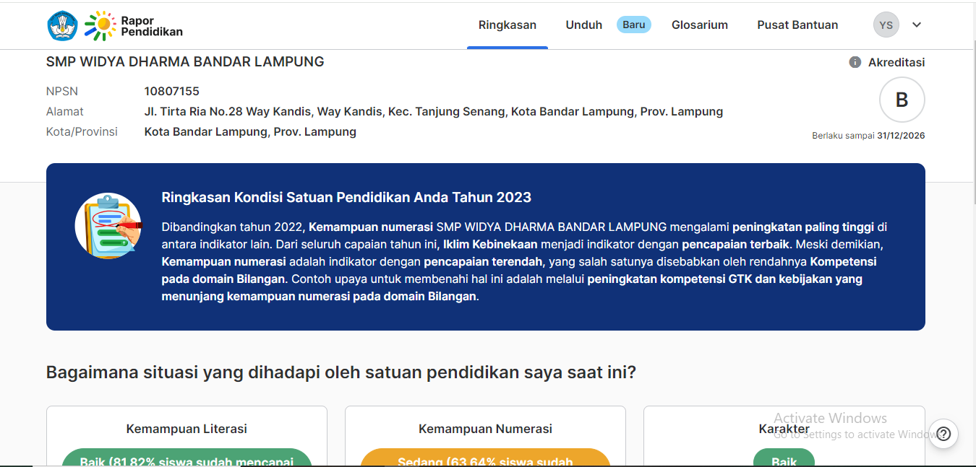
Task: Click the bold phrase Iklim Kebinekaan
Action: coord(490,244)
